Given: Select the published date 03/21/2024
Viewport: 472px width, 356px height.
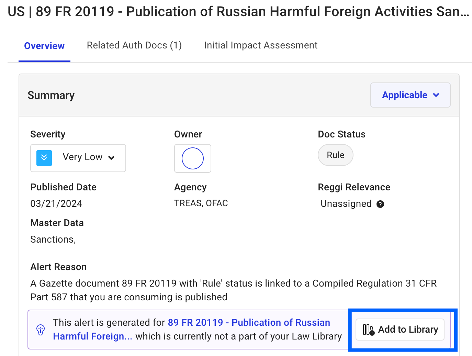Looking at the screenshot, I should click(56, 204).
